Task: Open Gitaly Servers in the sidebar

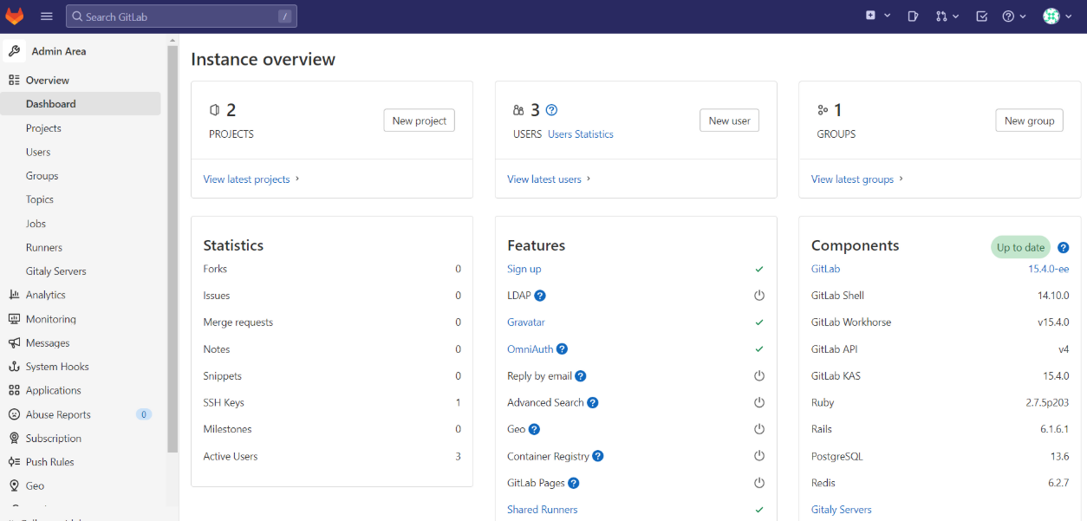Action: [55, 271]
